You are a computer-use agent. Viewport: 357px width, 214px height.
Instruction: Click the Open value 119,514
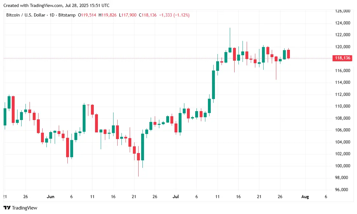pos(89,15)
